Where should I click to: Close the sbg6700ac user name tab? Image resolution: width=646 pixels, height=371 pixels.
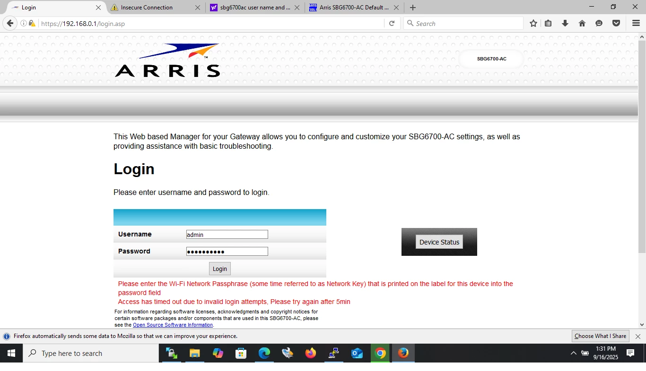297,8
